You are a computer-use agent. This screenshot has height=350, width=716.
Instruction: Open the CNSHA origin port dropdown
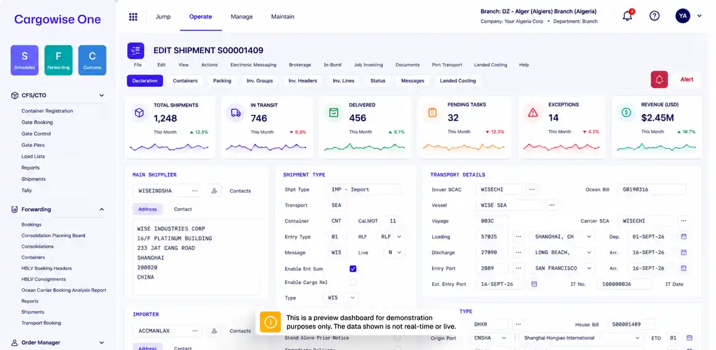(490, 338)
